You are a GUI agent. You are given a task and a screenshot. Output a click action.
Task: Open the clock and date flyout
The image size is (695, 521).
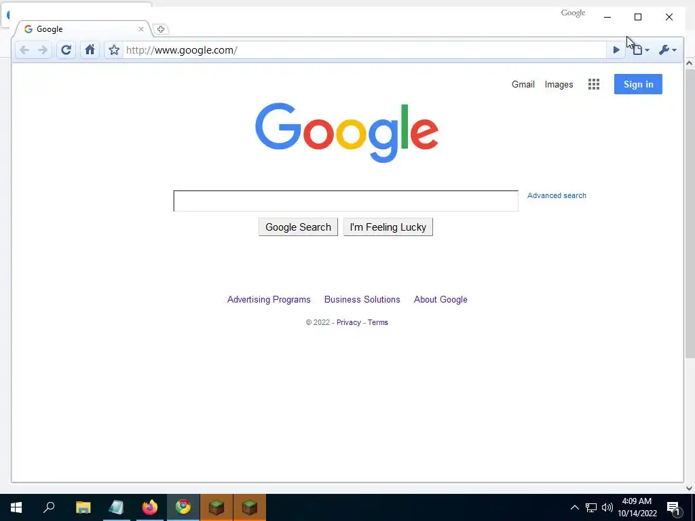(637, 507)
